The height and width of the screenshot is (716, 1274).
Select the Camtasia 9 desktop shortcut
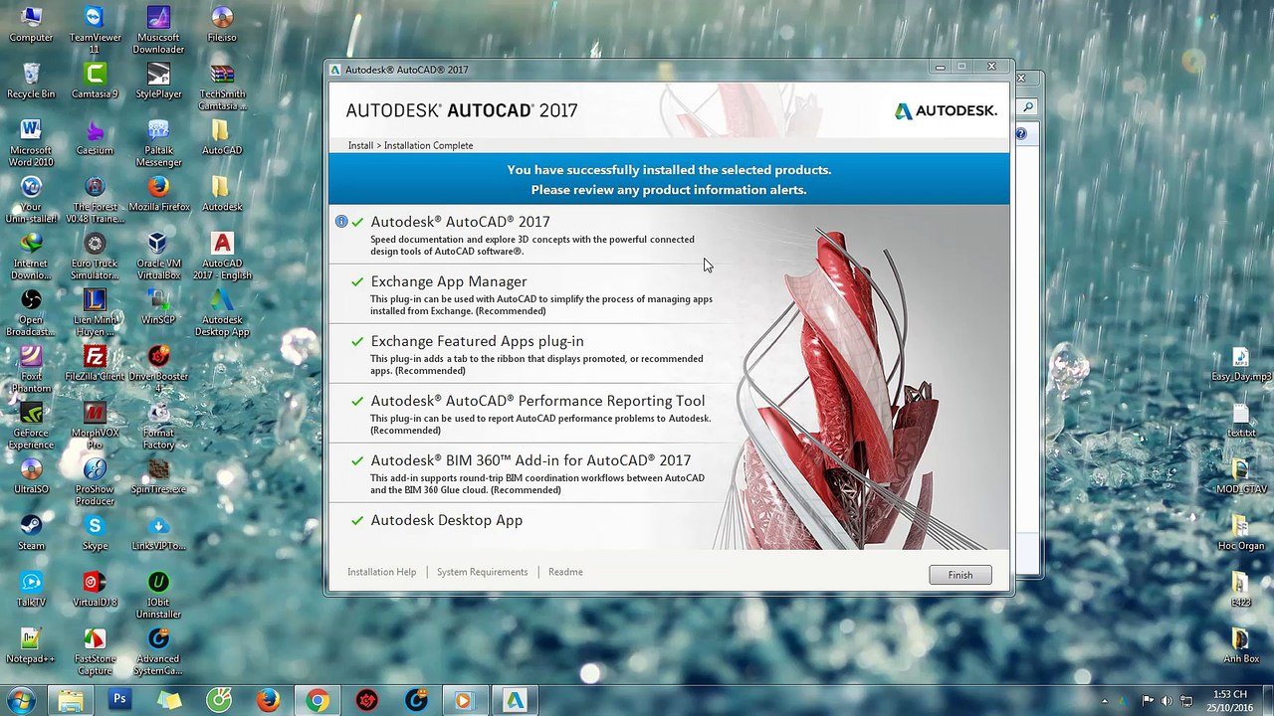[x=95, y=81]
